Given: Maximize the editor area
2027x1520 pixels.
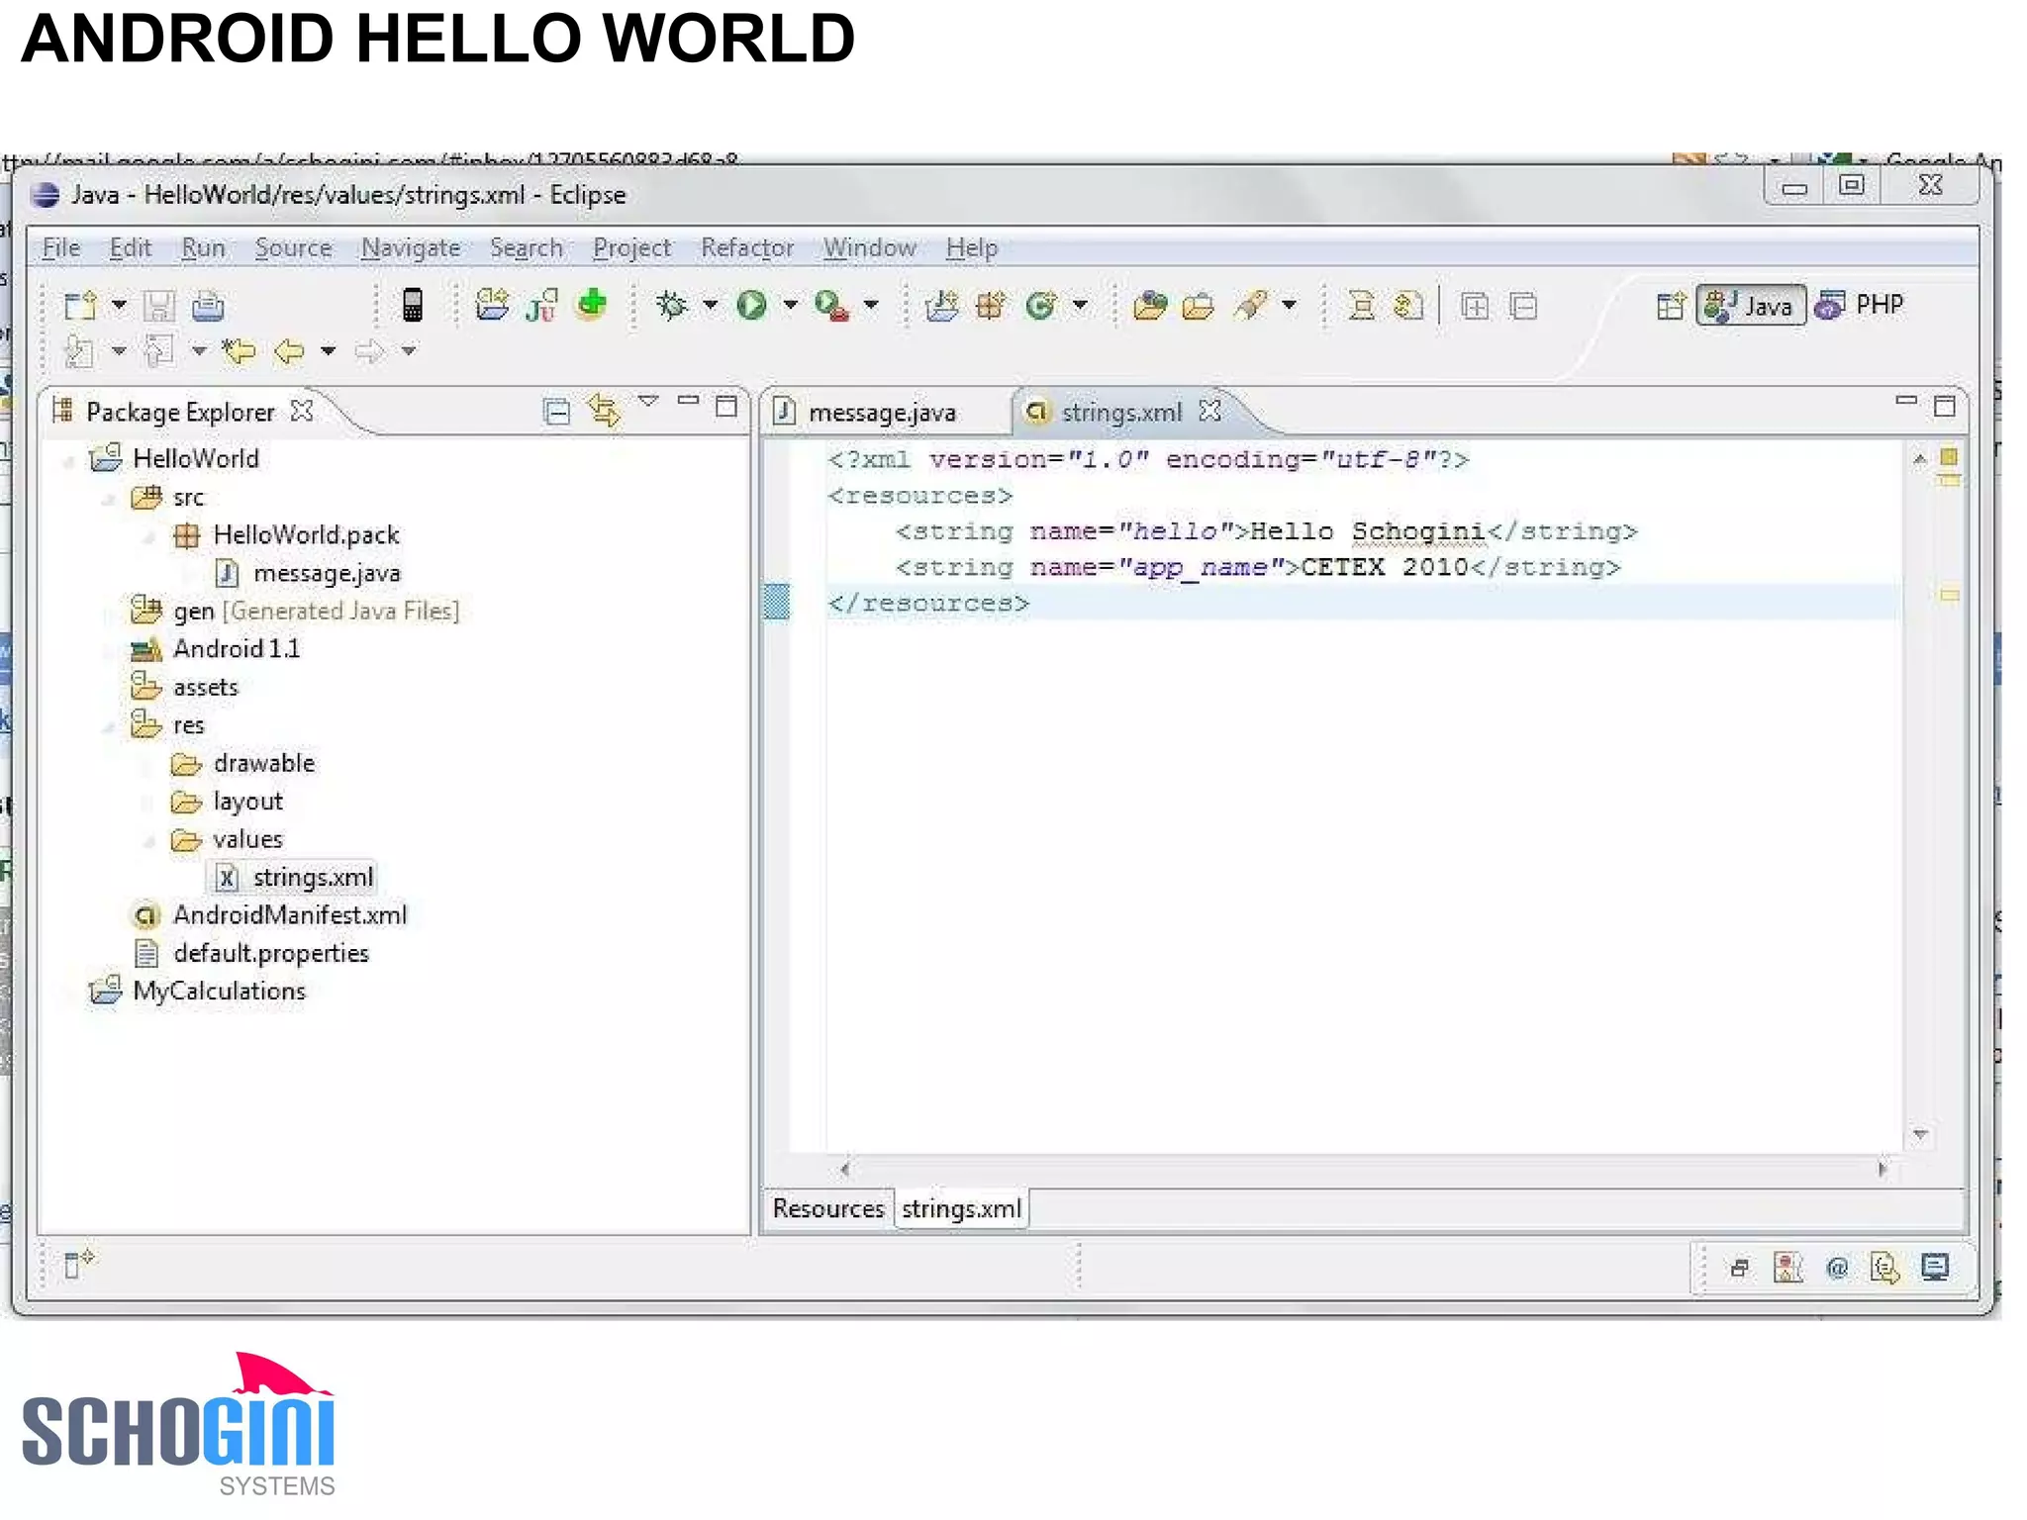Looking at the screenshot, I should [1945, 406].
